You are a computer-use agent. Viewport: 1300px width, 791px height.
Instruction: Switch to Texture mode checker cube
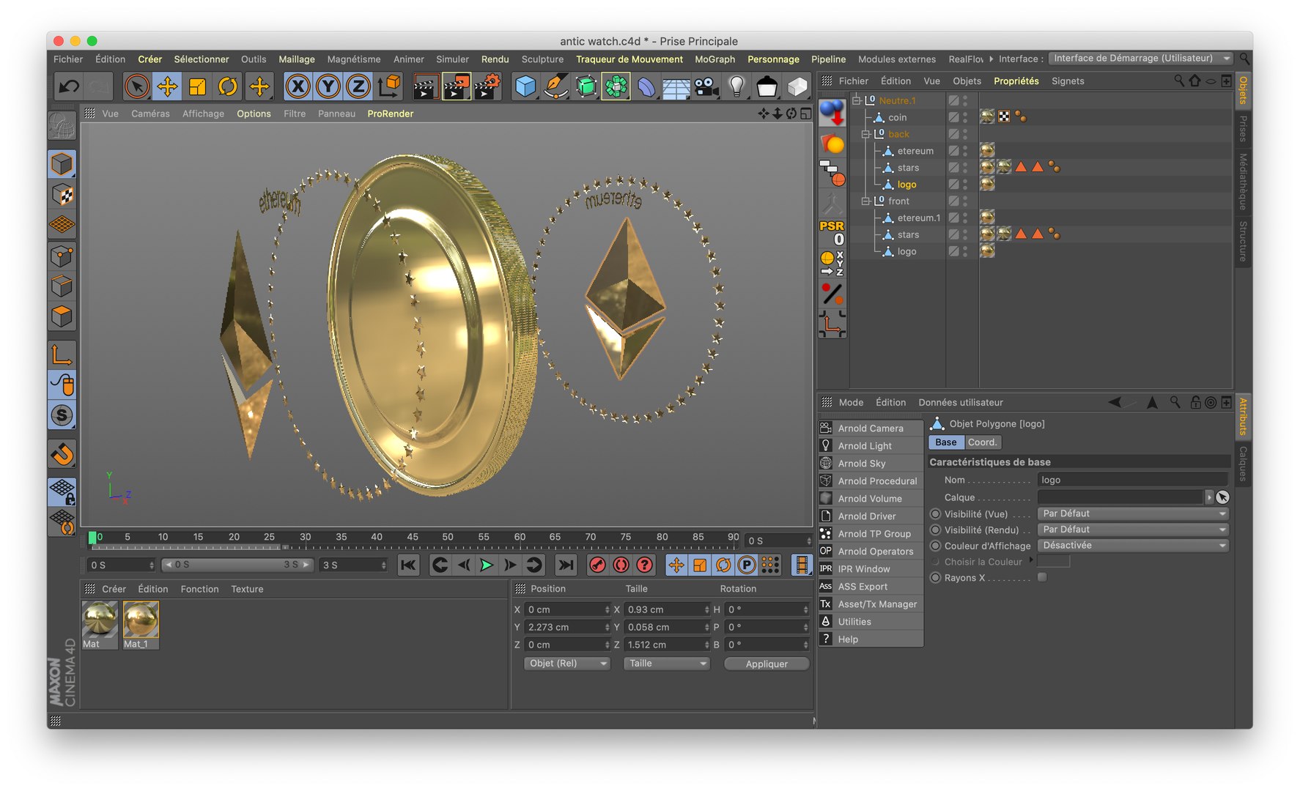click(62, 195)
